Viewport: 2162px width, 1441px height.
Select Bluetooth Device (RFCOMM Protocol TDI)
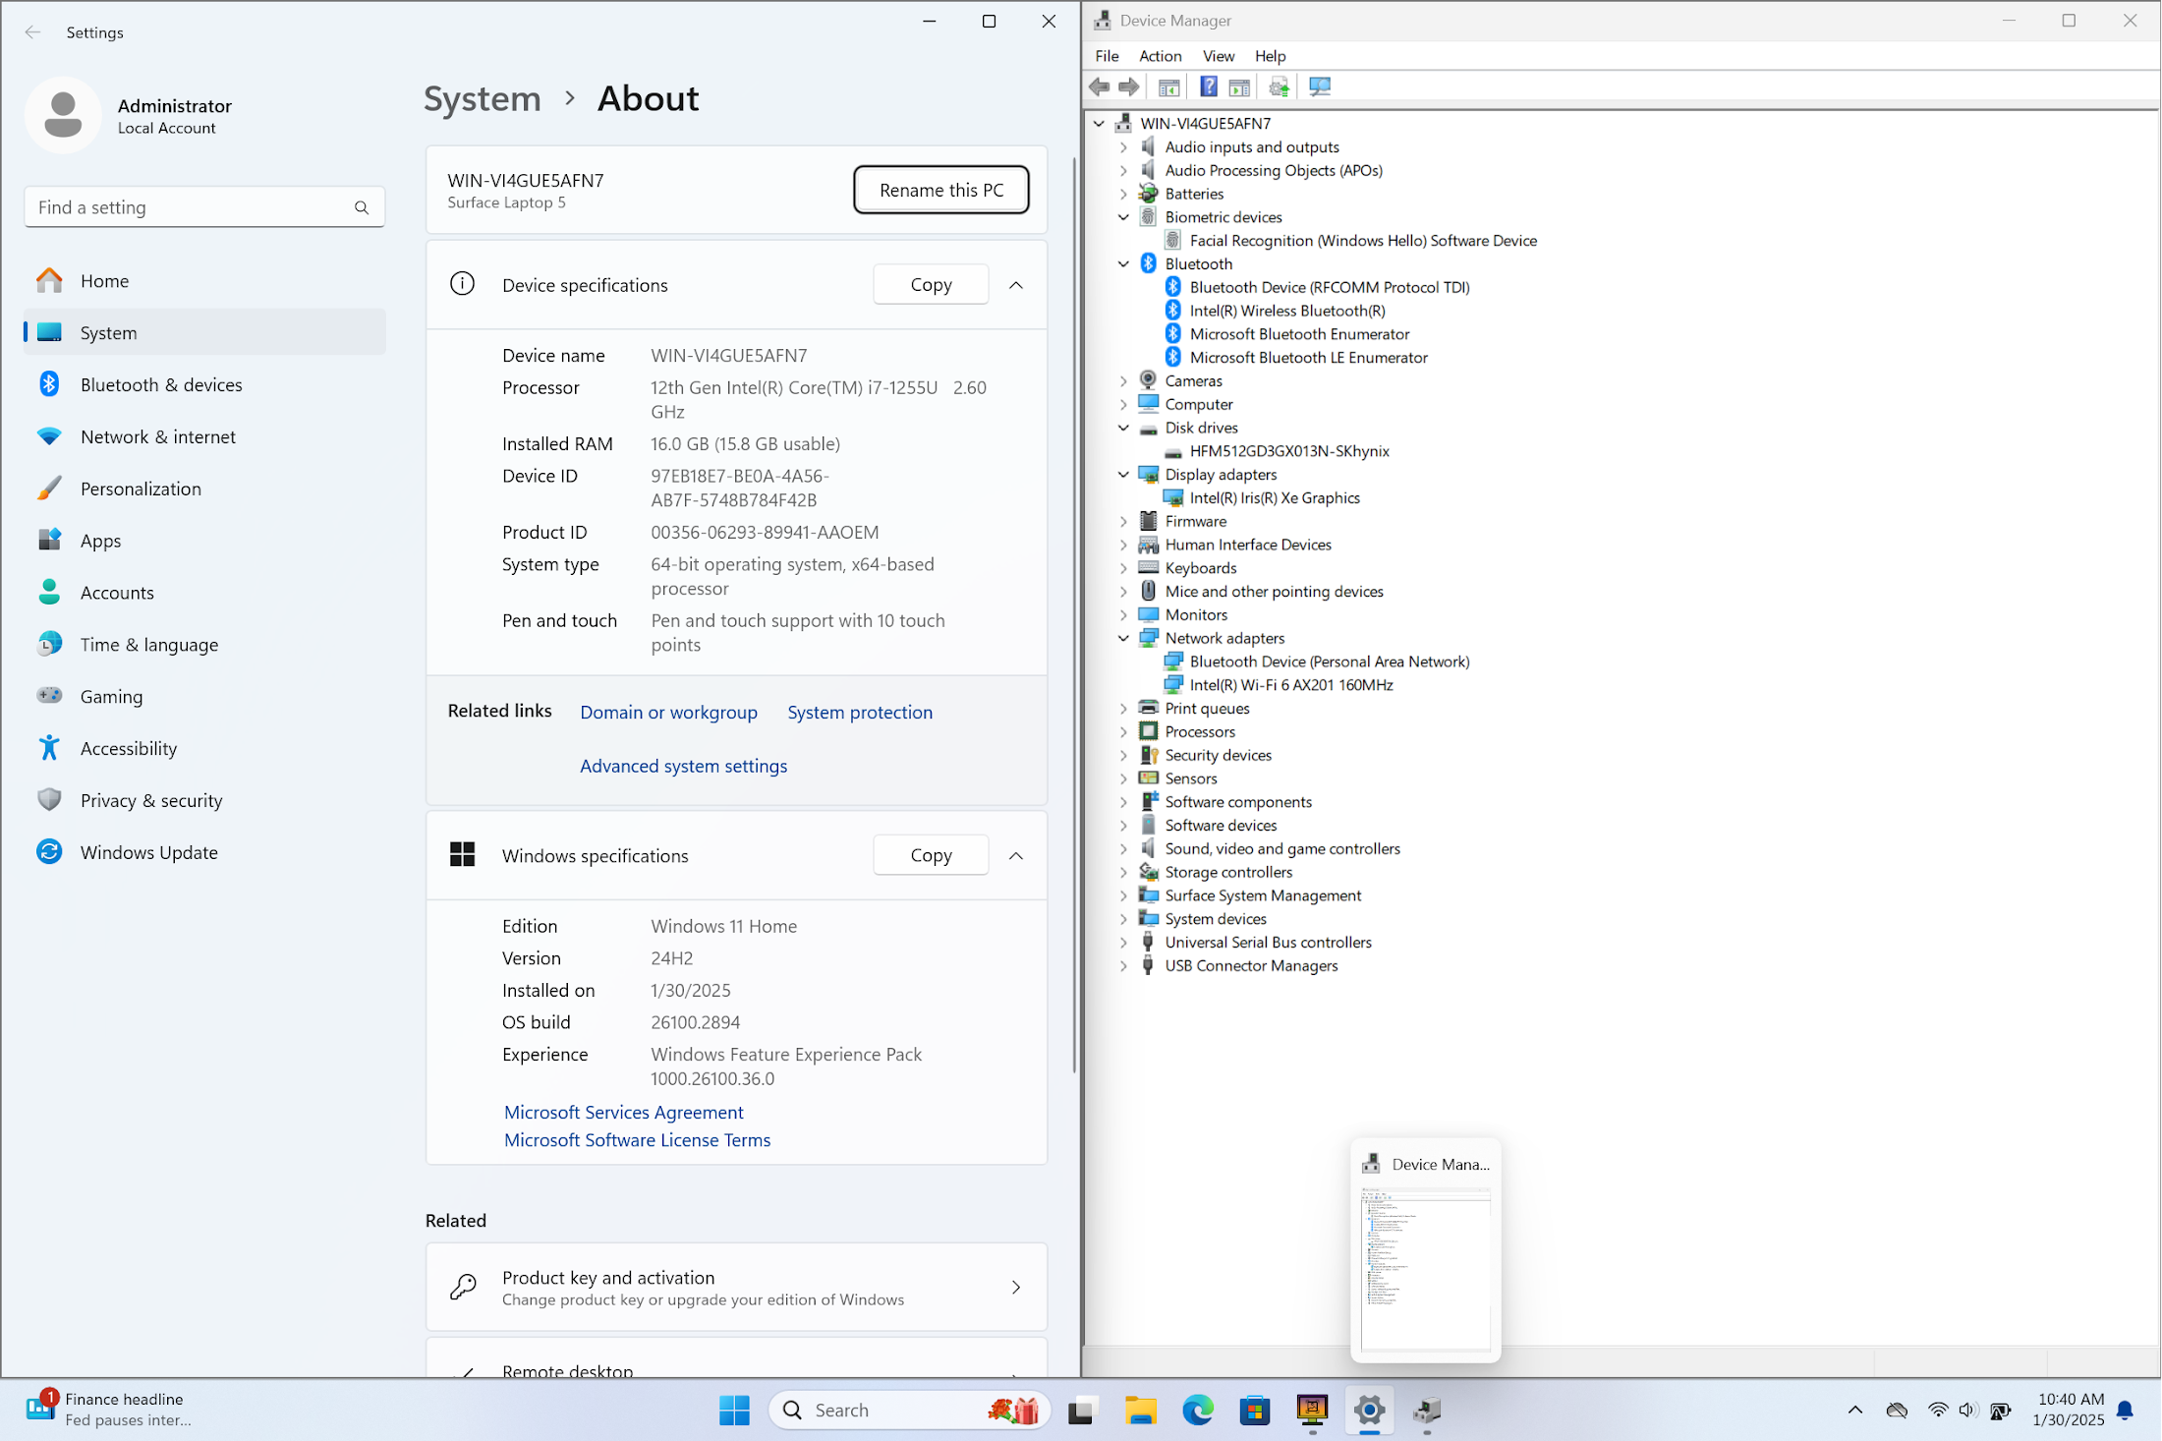[1329, 287]
